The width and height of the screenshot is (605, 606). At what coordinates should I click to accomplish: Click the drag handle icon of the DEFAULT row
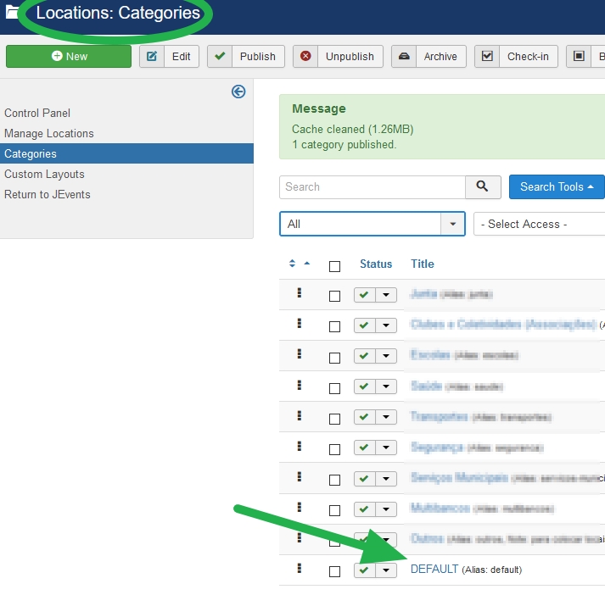click(x=299, y=568)
